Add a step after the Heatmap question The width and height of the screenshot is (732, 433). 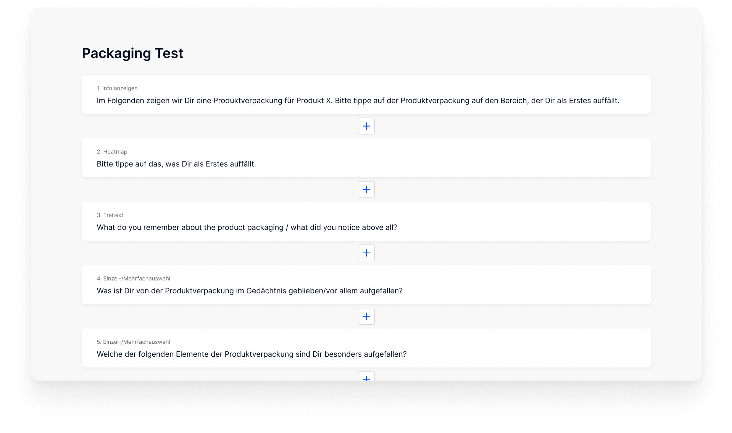point(366,190)
